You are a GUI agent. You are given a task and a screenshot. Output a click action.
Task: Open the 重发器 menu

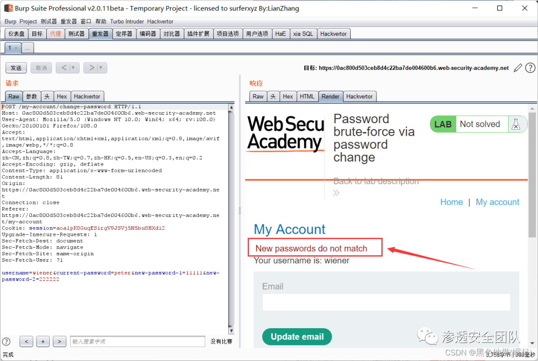pos(69,21)
